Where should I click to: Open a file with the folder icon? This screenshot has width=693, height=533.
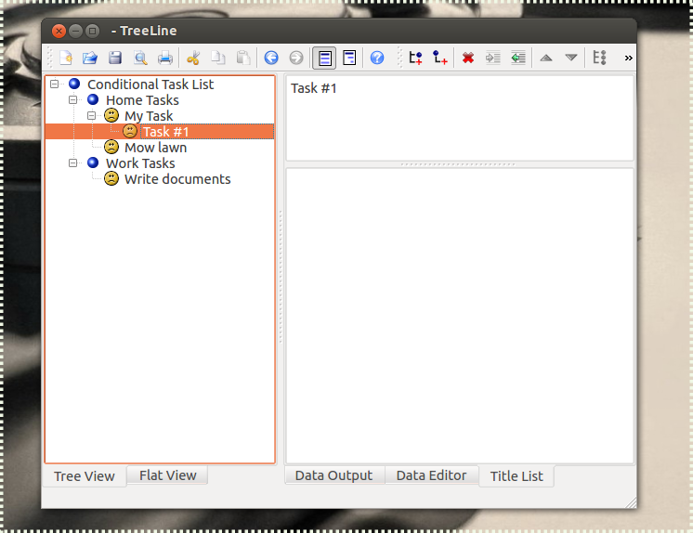[90, 58]
